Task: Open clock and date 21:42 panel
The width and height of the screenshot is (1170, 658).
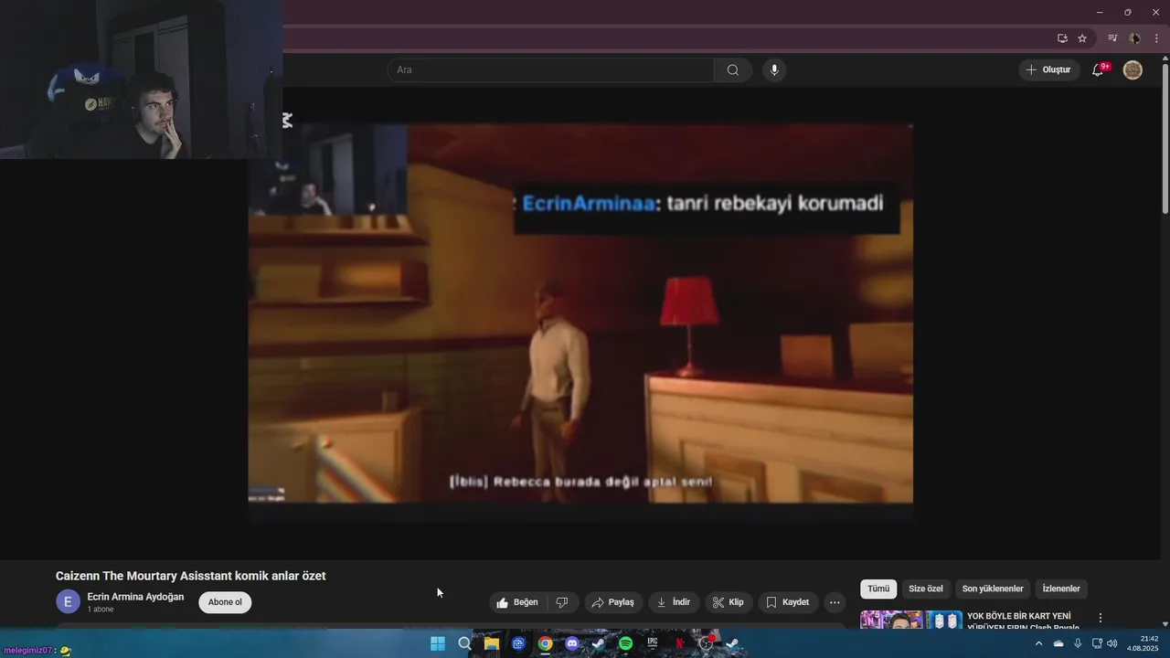Action: pos(1143,643)
